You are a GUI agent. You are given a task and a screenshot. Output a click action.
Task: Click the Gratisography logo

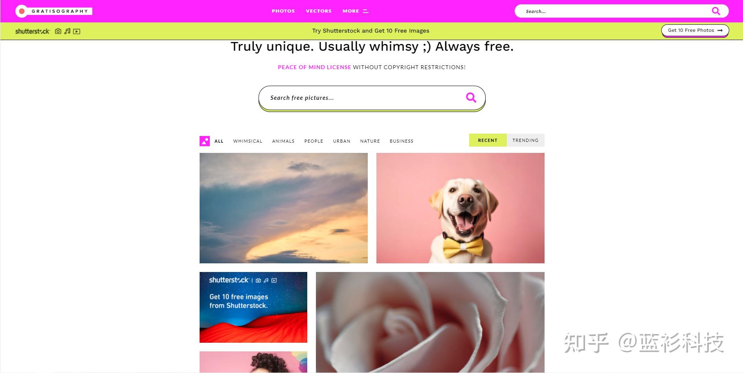tap(54, 11)
